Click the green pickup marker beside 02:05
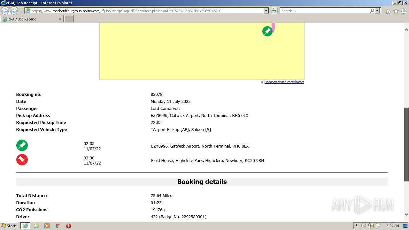The width and height of the screenshot is (409, 230). coord(22,145)
